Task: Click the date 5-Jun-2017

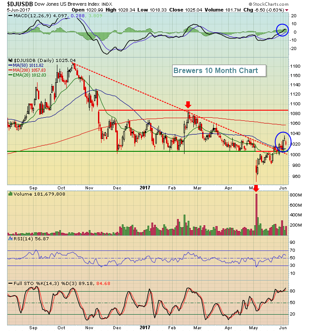Action: 19,10
